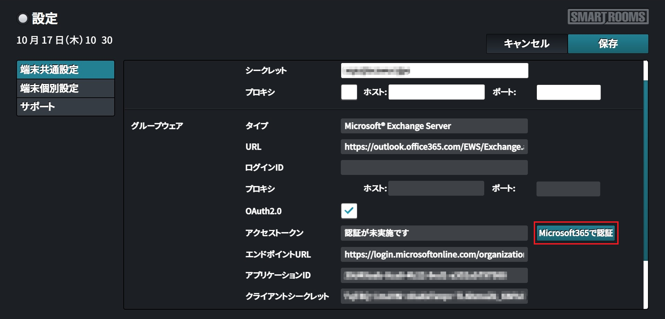Click the top proxy ホスト field

click(436, 92)
